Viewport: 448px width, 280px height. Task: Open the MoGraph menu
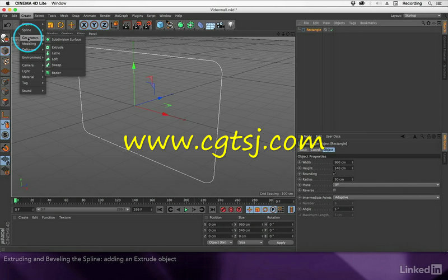click(x=121, y=16)
